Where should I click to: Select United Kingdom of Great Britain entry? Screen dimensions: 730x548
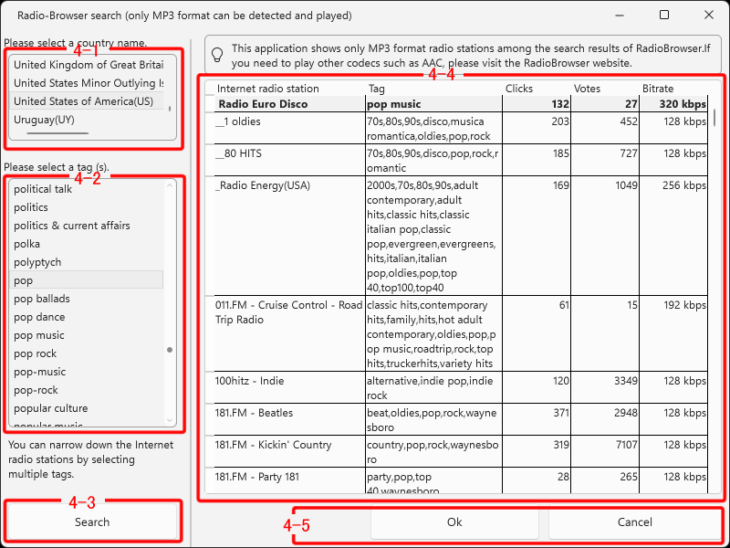coord(88,65)
